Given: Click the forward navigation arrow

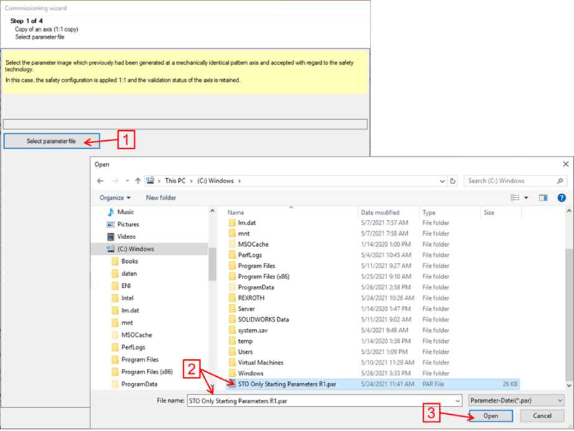Looking at the screenshot, I should point(115,181).
